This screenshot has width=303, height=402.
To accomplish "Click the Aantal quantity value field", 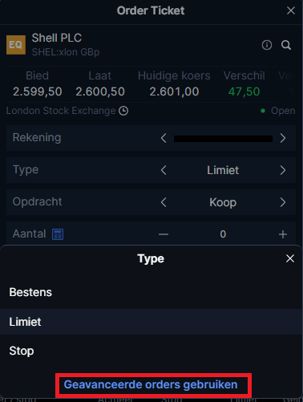I will [223, 234].
